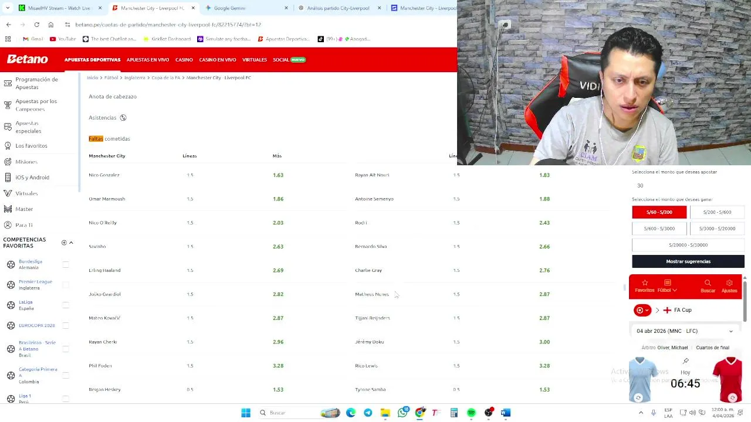Tick the Categoría Primera A checkbox
751x422 pixels.
click(x=66, y=376)
